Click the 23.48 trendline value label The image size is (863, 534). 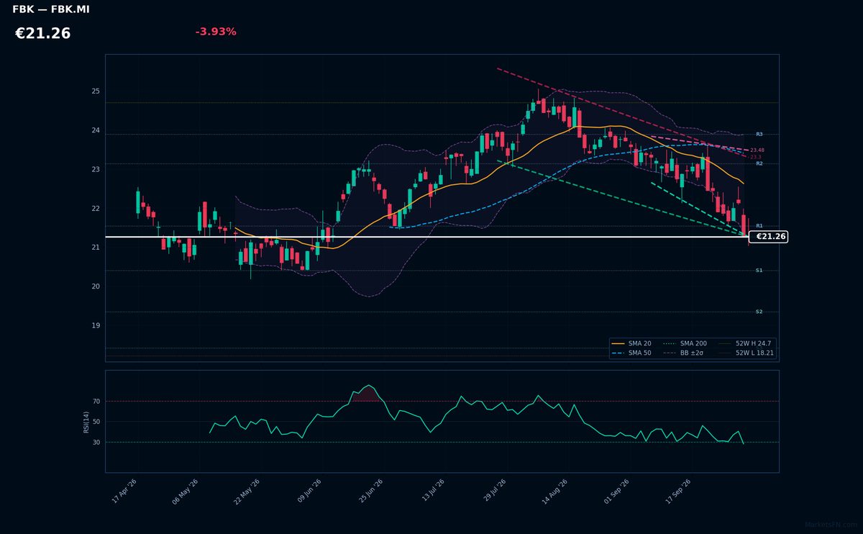pos(757,150)
